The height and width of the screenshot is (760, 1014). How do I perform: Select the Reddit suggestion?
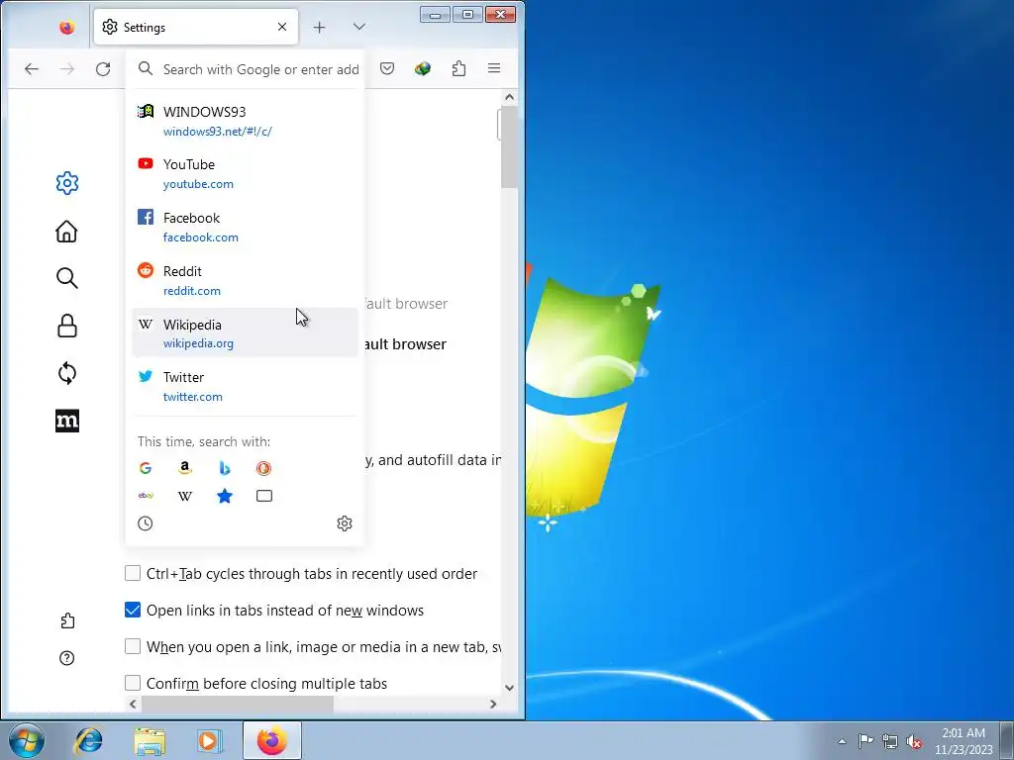point(246,280)
